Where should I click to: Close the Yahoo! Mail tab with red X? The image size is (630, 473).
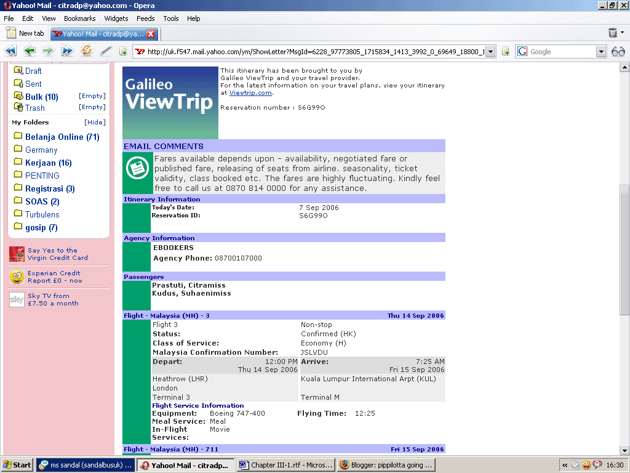click(x=151, y=34)
